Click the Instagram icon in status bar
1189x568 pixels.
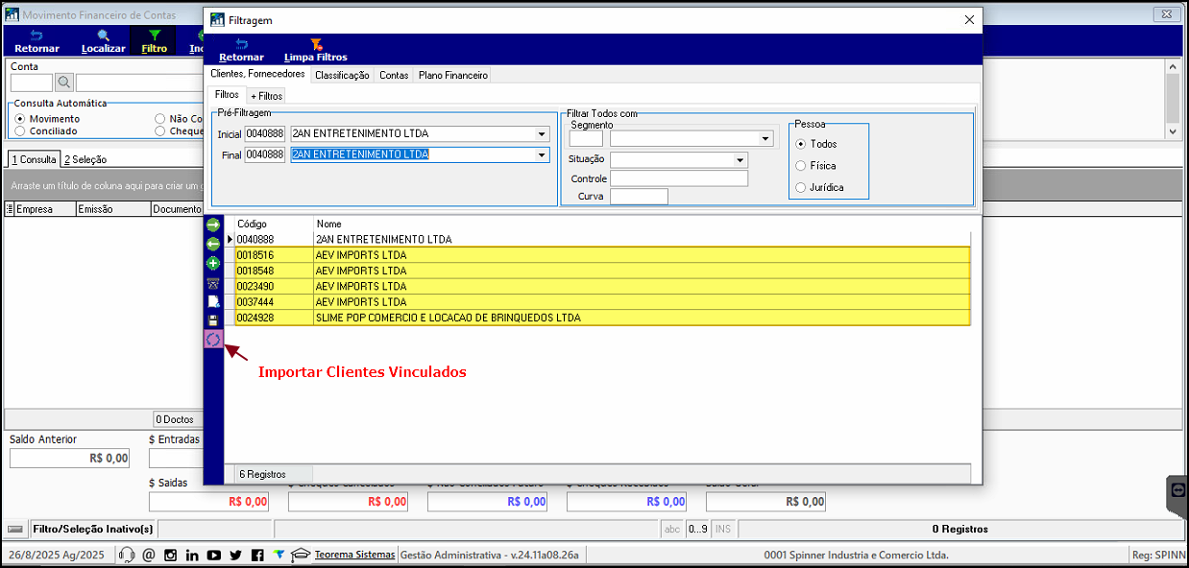coord(170,555)
